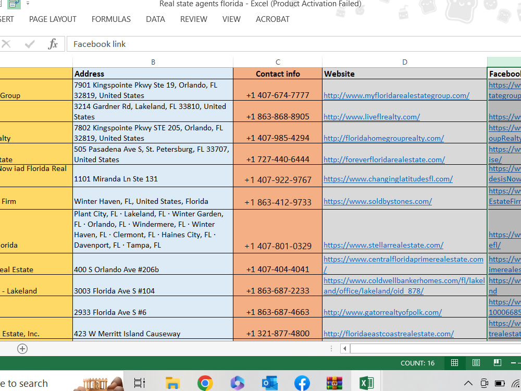Switch to Page Break Preview icon
Screen dimensions: 521x391
tap(498, 363)
